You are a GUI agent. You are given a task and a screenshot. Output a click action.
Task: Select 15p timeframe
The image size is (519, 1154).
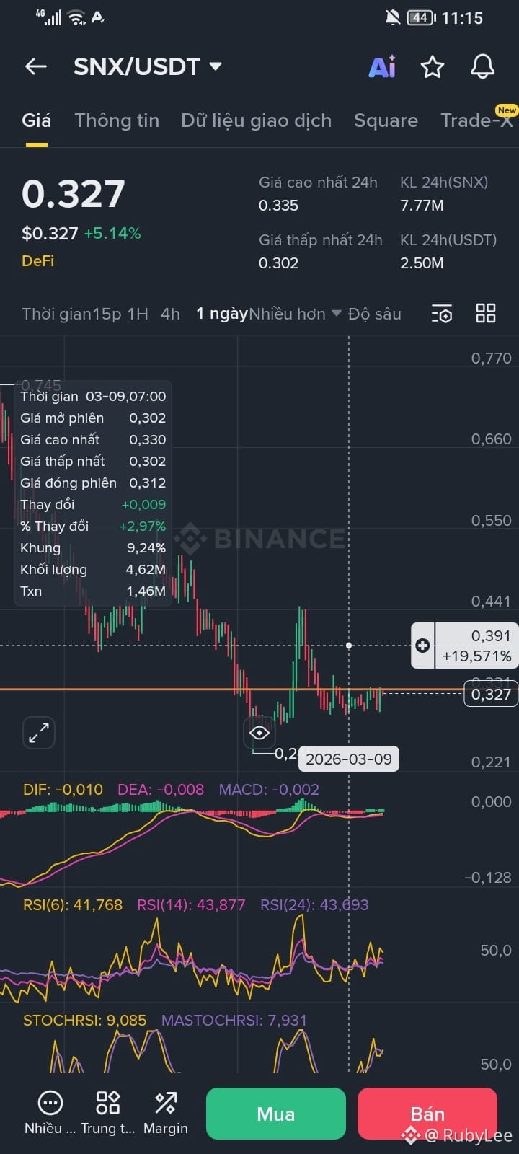point(106,314)
